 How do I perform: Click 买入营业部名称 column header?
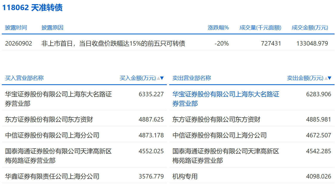click(x=24, y=78)
